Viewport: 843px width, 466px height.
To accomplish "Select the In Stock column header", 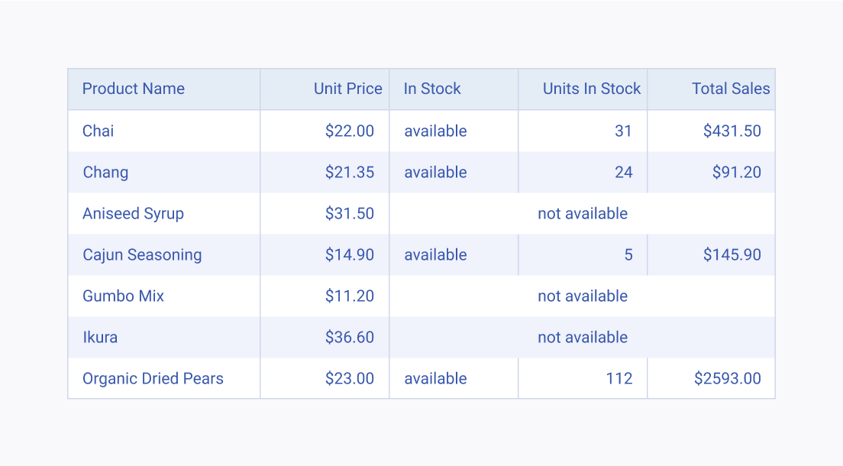I will click(x=454, y=89).
